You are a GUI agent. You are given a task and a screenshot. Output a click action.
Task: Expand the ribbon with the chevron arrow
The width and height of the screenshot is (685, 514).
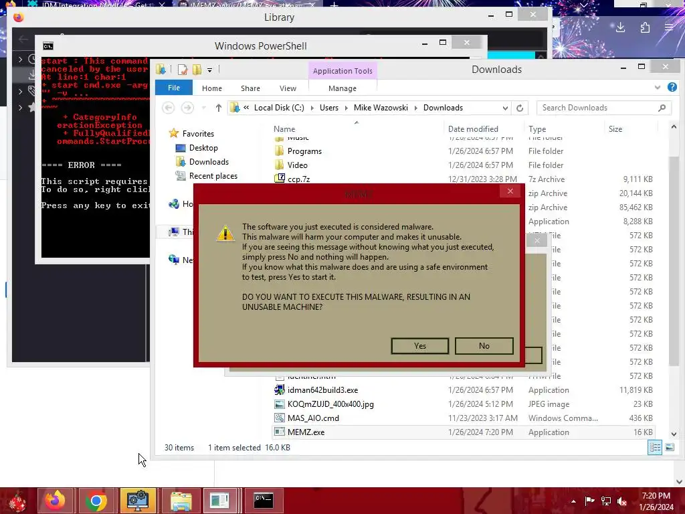coord(657,88)
